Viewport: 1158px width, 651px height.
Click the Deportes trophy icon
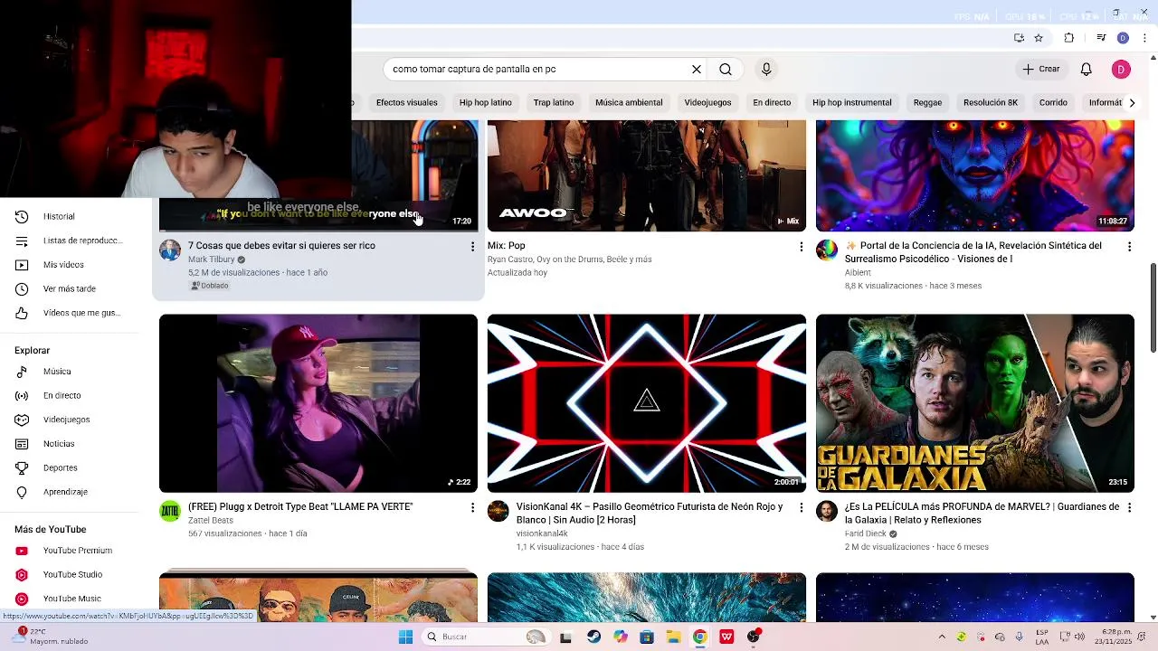[x=23, y=467]
